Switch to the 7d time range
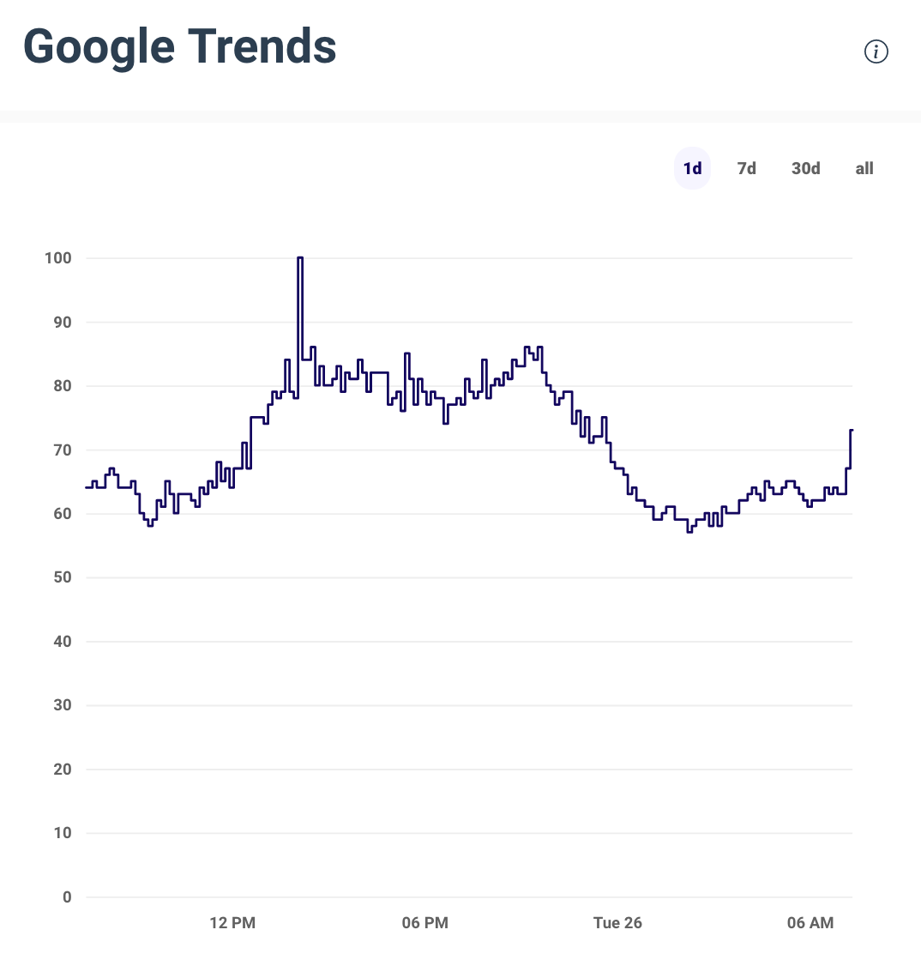The image size is (921, 966). (745, 168)
